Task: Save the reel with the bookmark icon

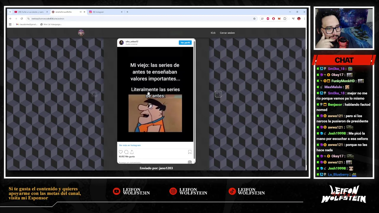Action: point(190,152)
